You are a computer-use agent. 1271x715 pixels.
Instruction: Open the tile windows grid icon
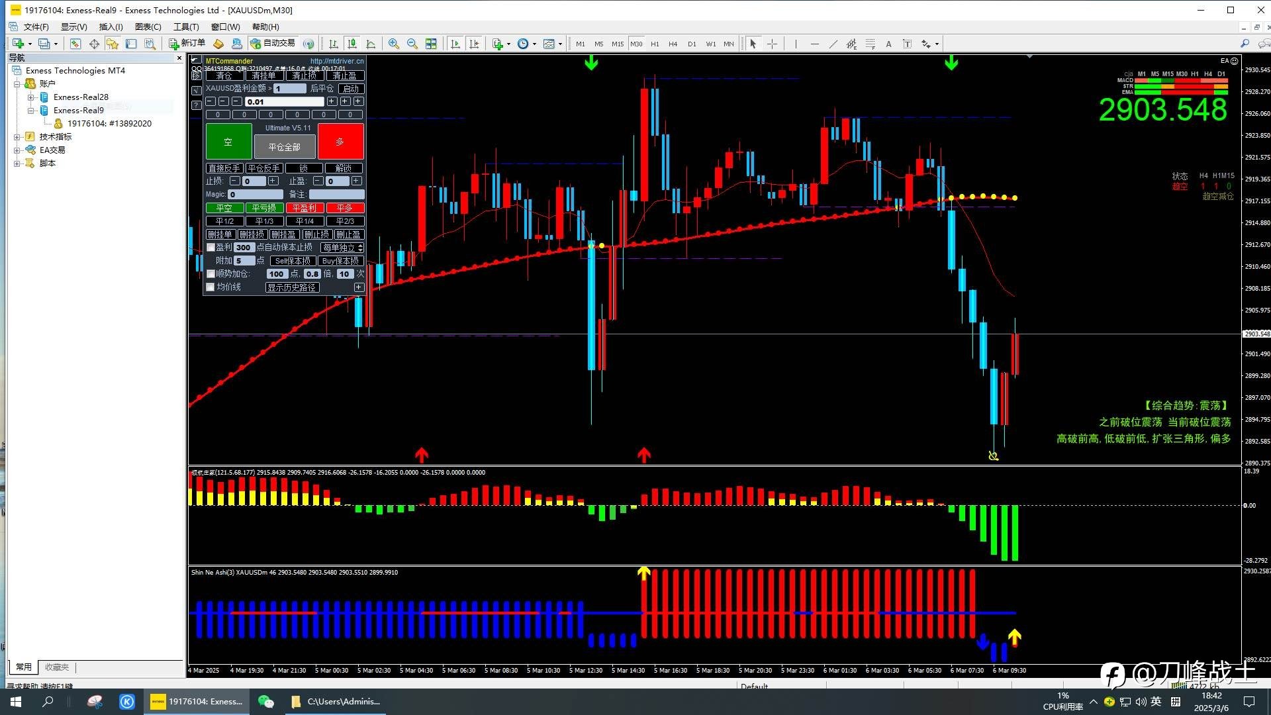click(x=431, y=44)
